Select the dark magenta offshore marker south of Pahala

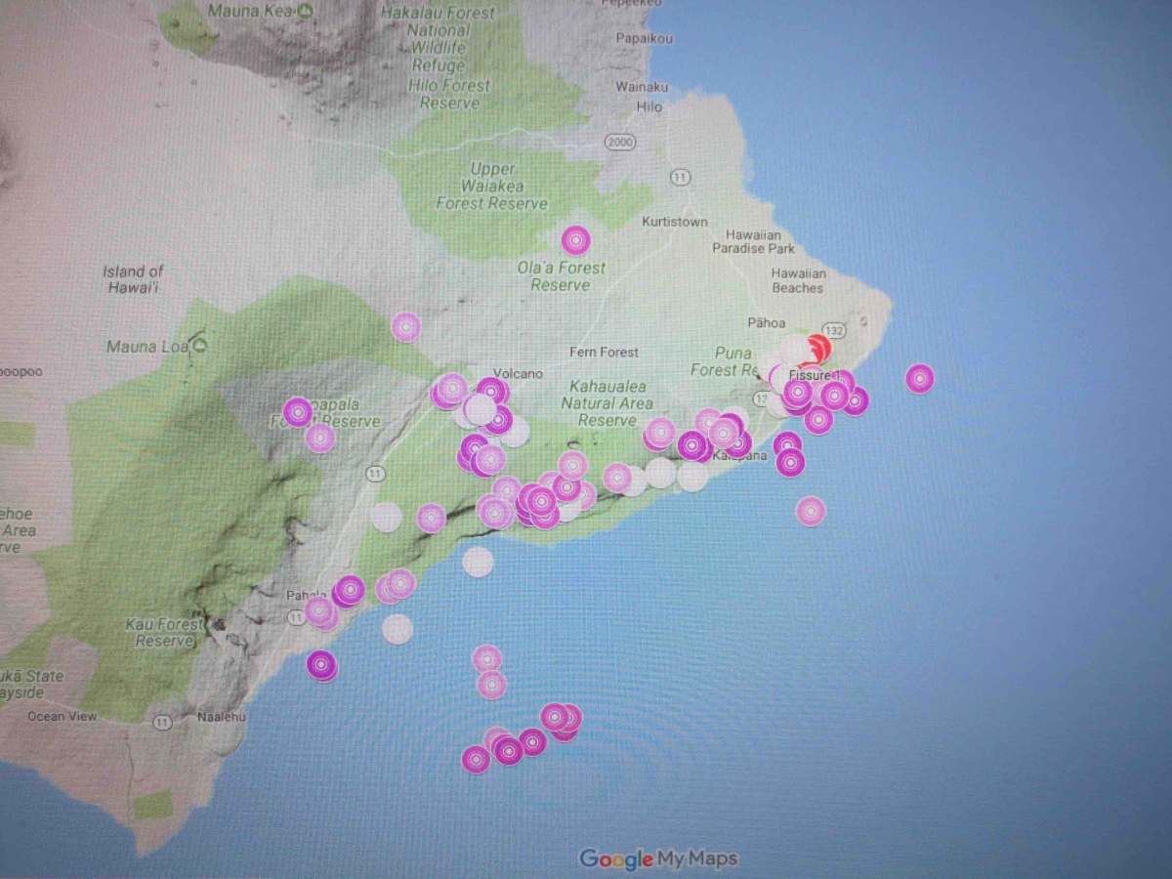[x=321, y=665]
